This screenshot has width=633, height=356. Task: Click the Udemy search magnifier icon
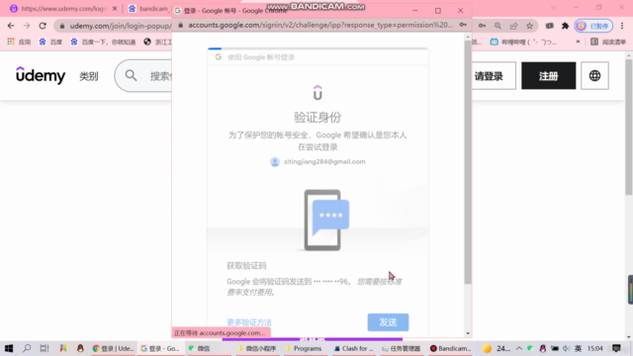pos(131,75)
